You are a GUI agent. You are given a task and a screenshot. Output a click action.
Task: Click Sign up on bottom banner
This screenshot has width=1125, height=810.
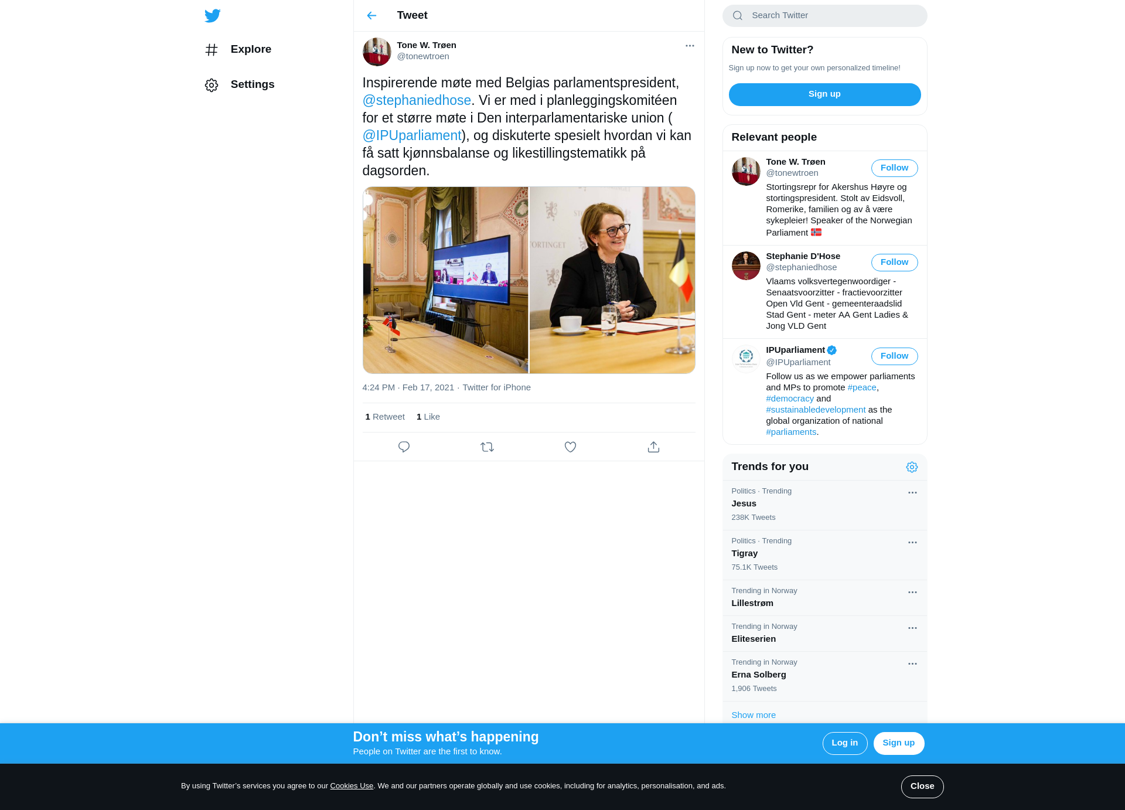(898, 743)
